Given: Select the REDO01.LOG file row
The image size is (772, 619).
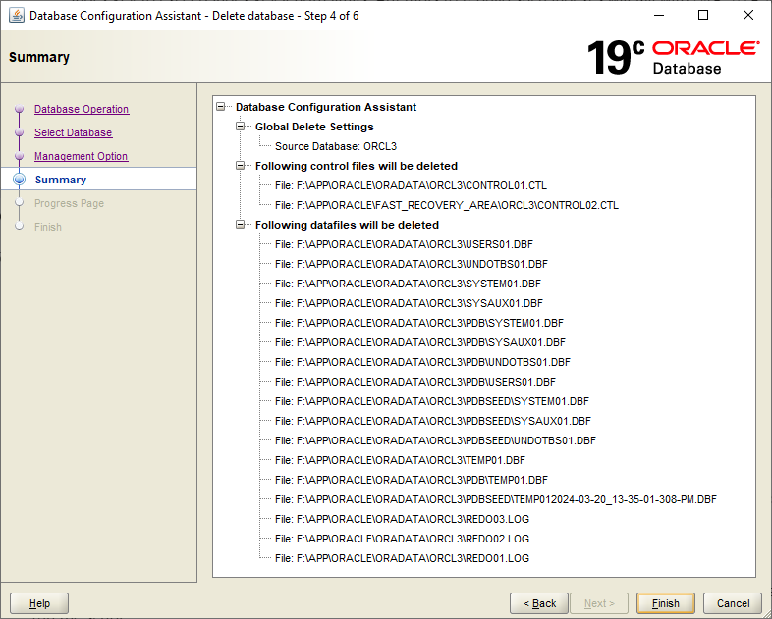Looking at the screenshot, I should [x=403, y=559].
